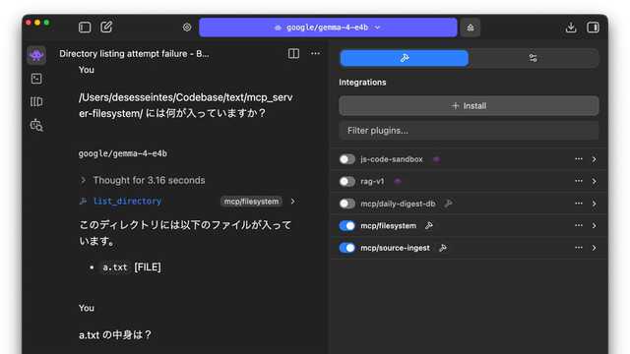Start a new chat with the compose icon

coord(106,28)
